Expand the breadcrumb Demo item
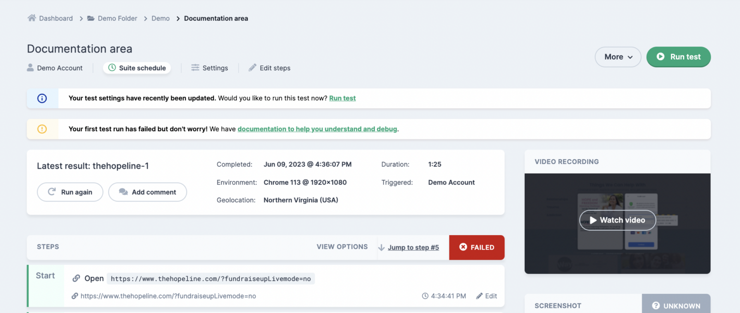The height and width of the screenshot is (313, 740). click(160, 18)
